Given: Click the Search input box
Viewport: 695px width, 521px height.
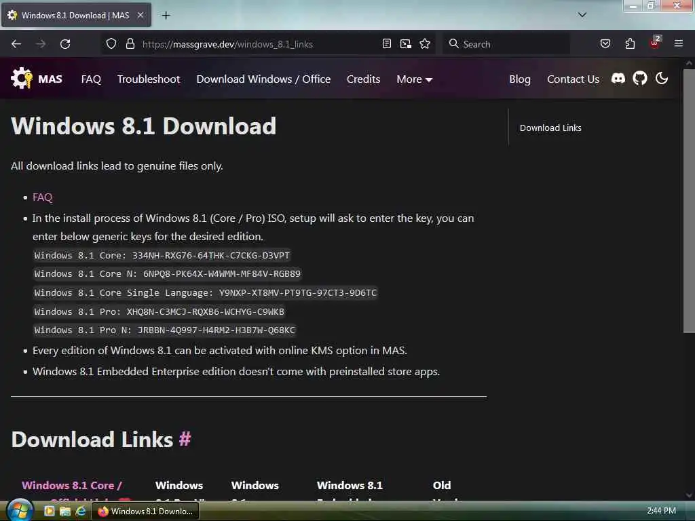Looking at the screenshot, I should (506, 44).
